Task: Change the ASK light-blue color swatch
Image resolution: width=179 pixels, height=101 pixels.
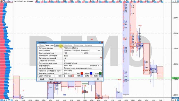Action: pos(82,76)
